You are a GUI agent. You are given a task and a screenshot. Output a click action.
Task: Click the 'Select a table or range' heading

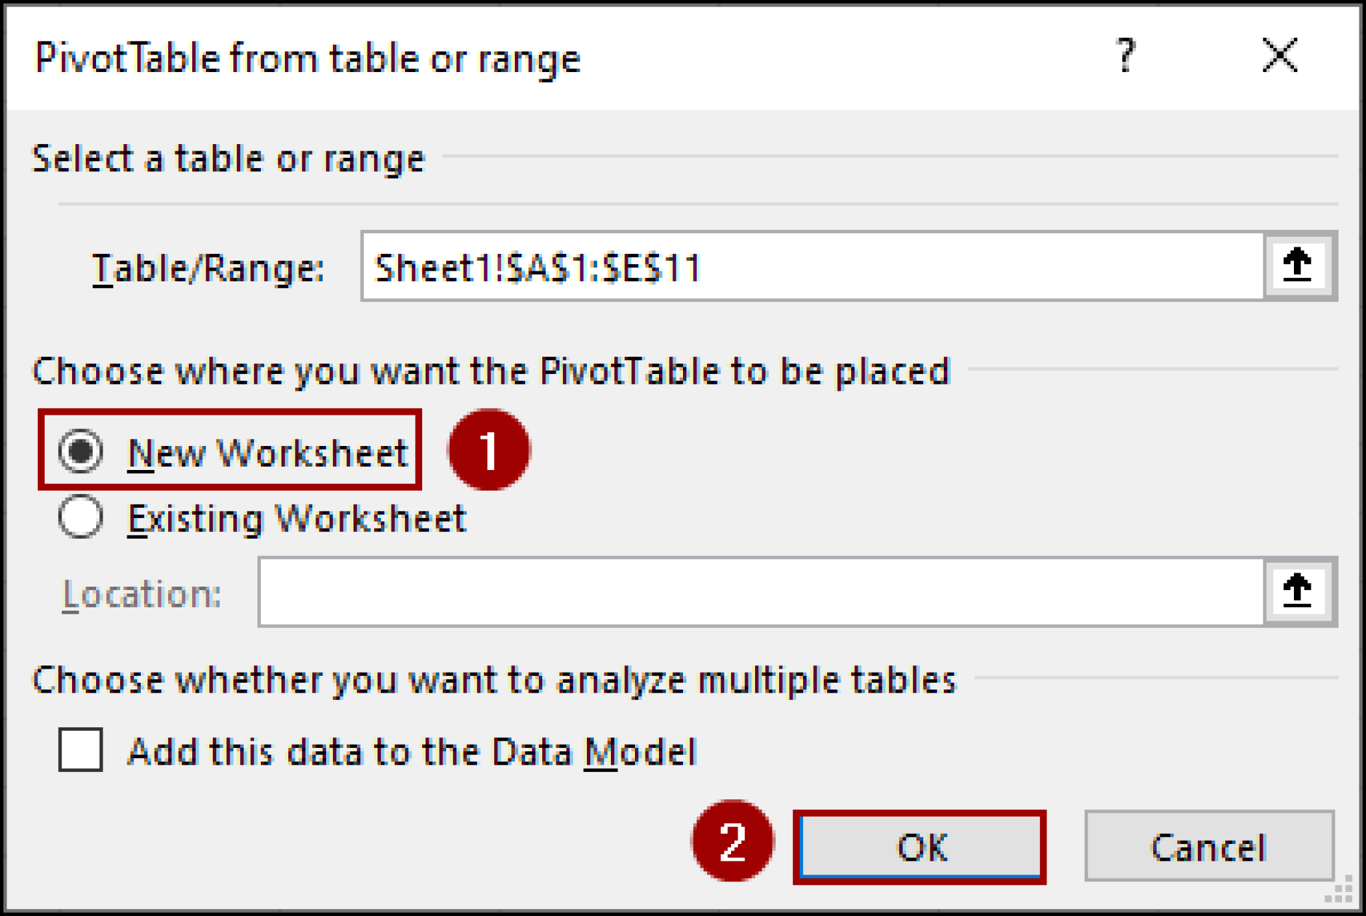coord(229,159)
